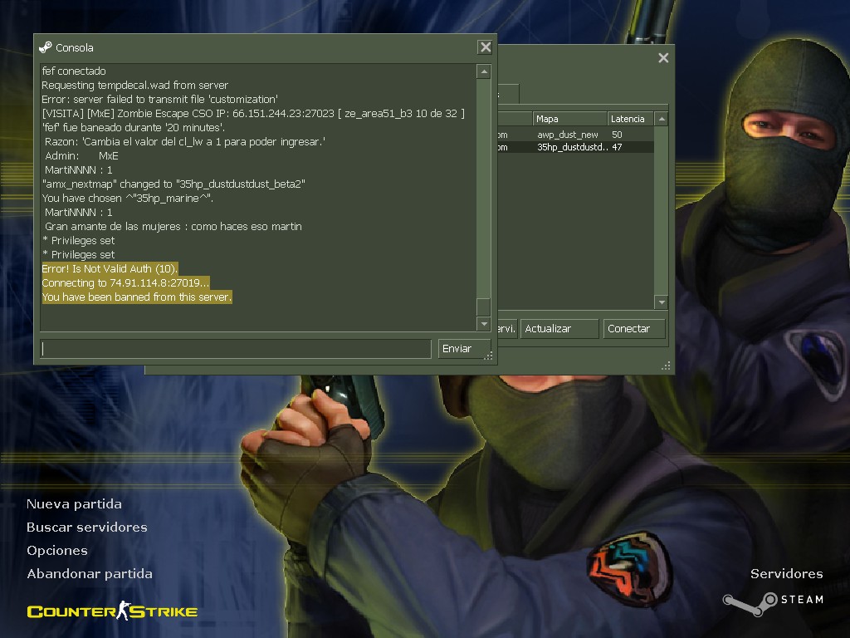Click 'fef' fue baneado durante '20 minutes' line
Viewport: 850px width, 638px height.
point(134,127)
